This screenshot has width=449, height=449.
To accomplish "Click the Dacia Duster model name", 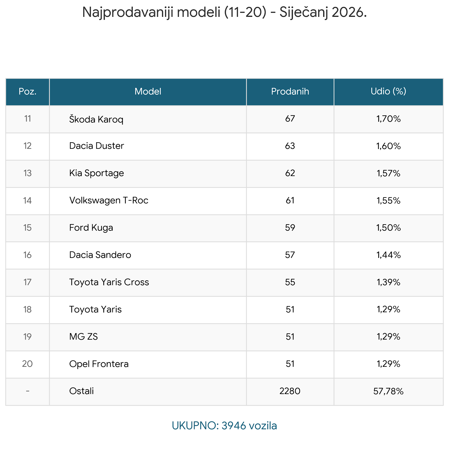I will [x=96, y=146].
